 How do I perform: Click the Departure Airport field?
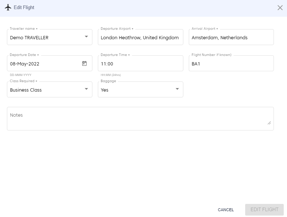coord(140,37)
